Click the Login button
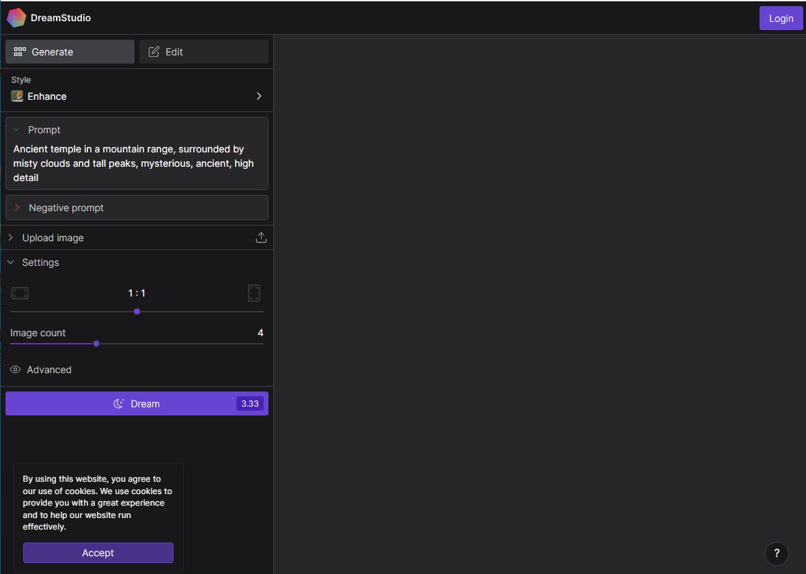 [781, 18]
